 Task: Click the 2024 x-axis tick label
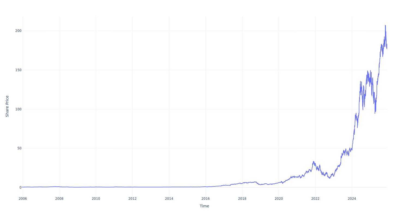click(x=352, y=199)
